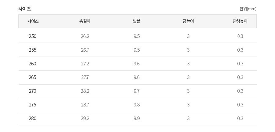275x132 pixels.
Task: Select the size 270 row label
Action: click(x=32, y=91)
